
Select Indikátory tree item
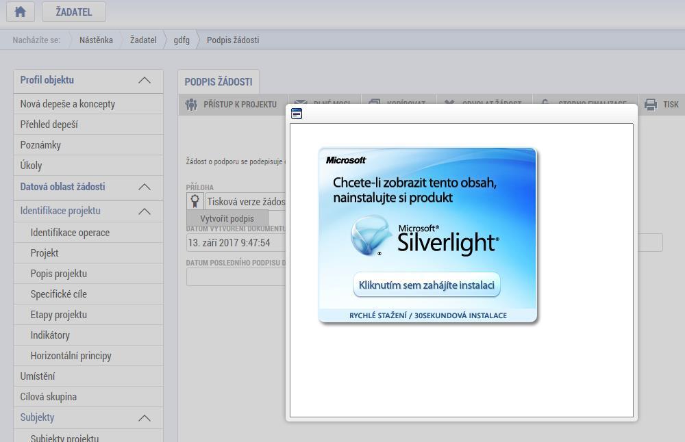coord(88,335)
